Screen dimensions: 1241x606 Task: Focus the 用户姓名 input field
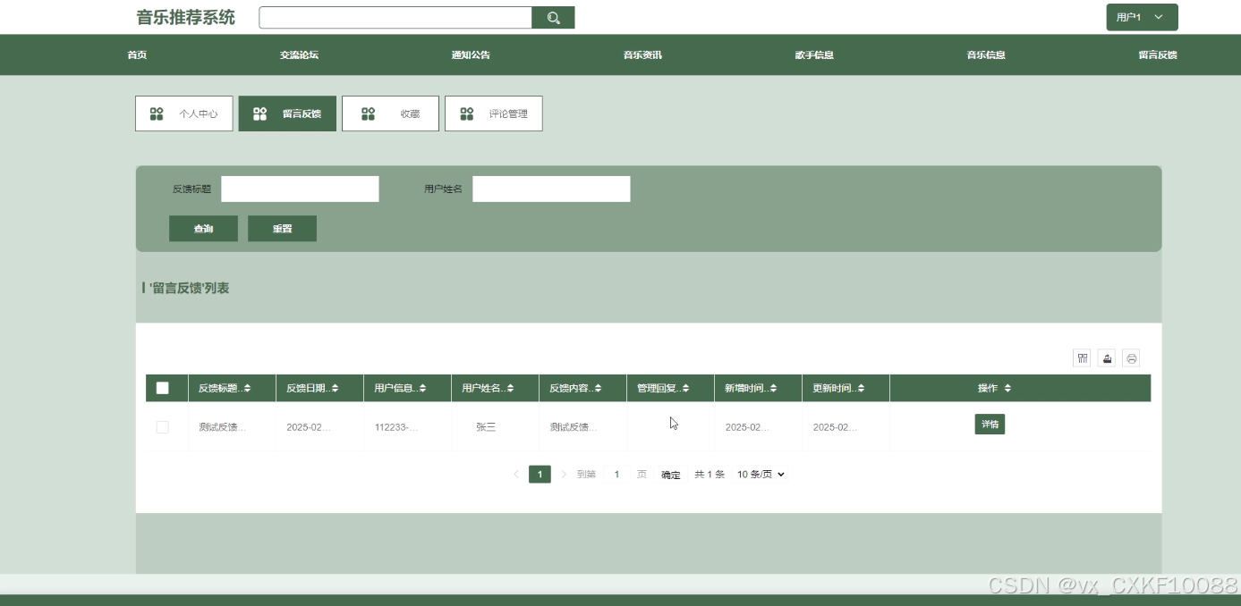point(552,189)
